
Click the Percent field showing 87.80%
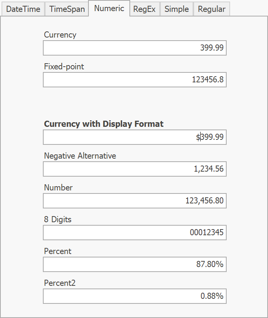[135, 264]
